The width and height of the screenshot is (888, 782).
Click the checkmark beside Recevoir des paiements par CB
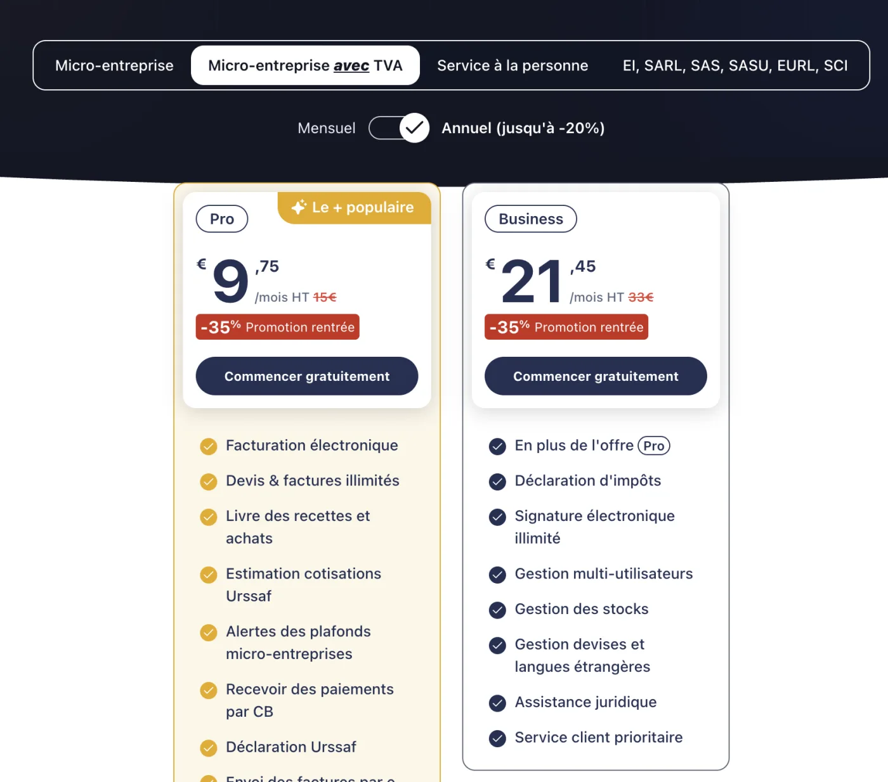[209, 690]
